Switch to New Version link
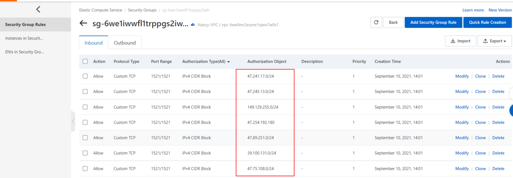513x178 pixels. click(x=499, y=10)
